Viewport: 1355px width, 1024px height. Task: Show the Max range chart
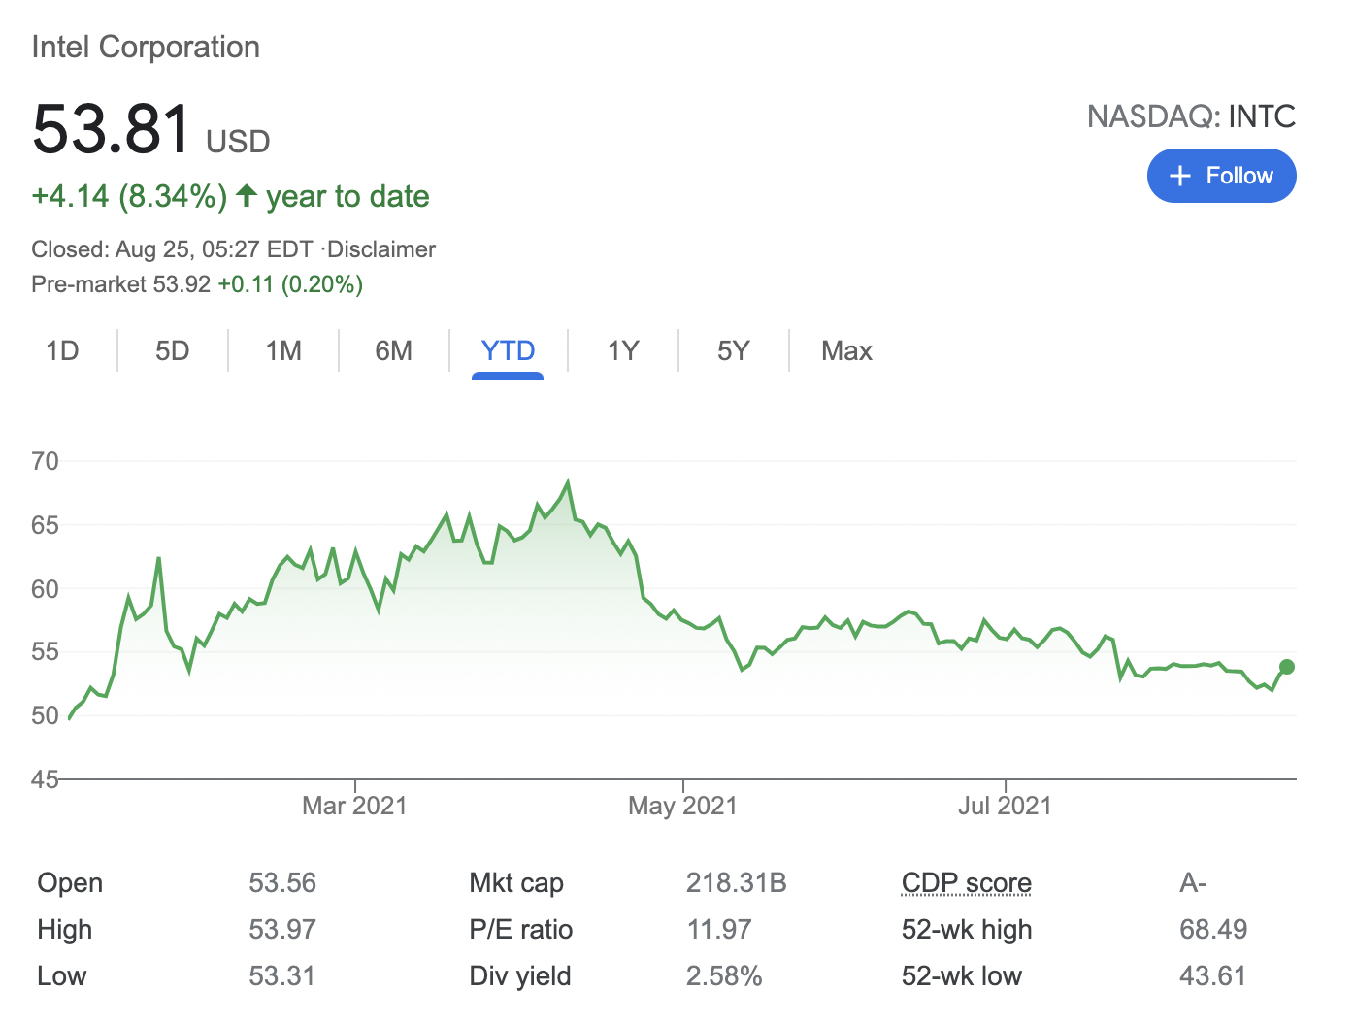pyautogui.click(x=846, y=350)
